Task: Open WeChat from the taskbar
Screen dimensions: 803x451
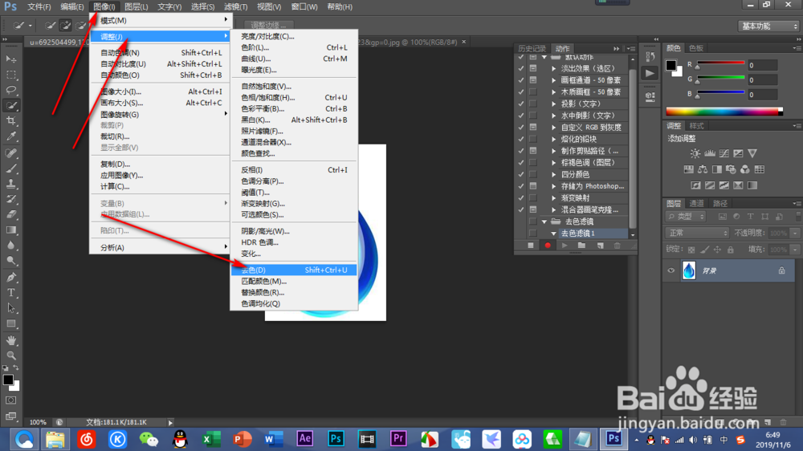Action: [x=149, y=439]
